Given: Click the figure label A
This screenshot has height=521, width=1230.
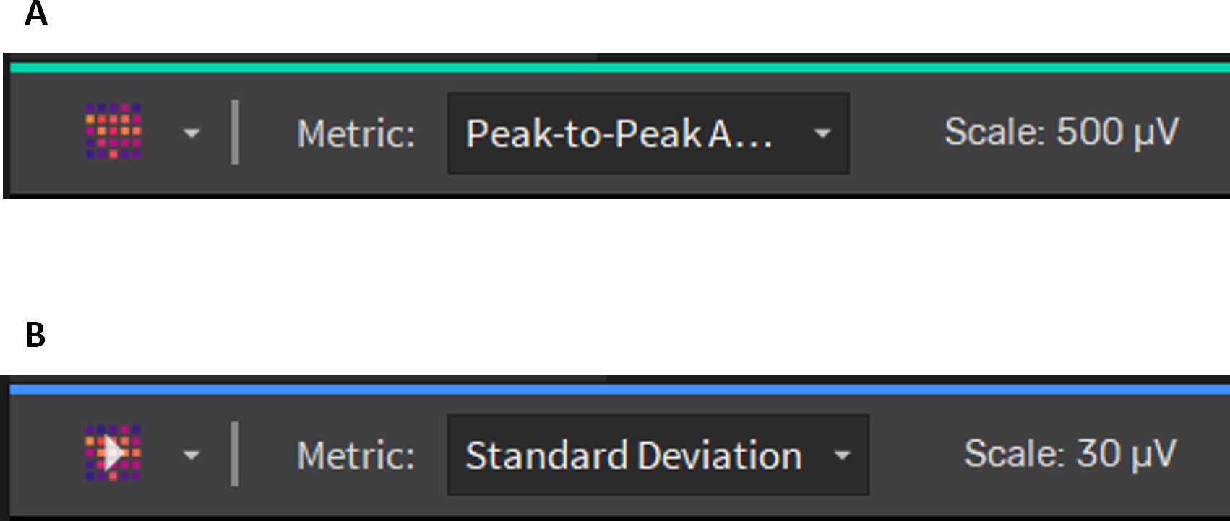Looking at the screenshot, I should (36, 14).
